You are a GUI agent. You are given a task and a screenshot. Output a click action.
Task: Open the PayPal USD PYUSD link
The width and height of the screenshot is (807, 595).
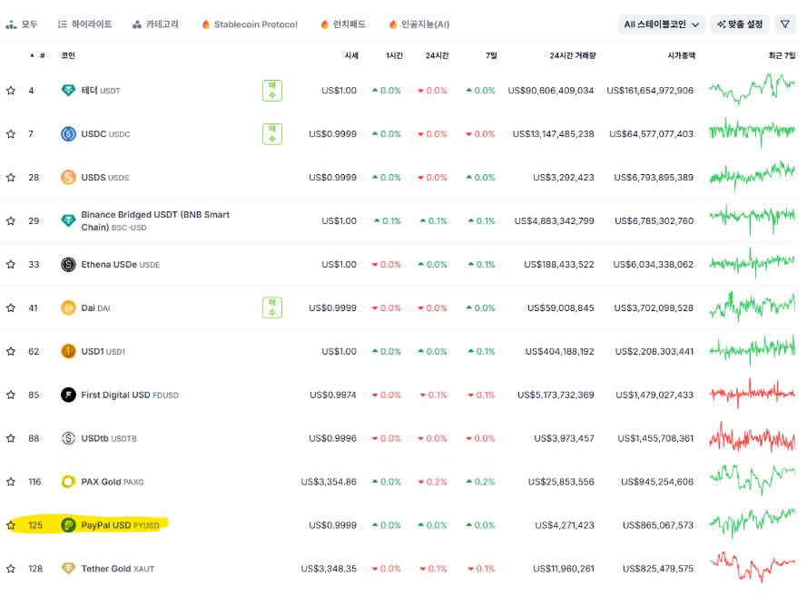tap(121, 525)
